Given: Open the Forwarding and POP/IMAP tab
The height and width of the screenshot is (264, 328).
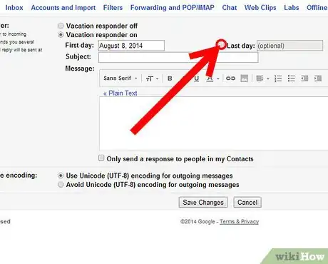Looking at the screenshot, I should pos(173,8).
